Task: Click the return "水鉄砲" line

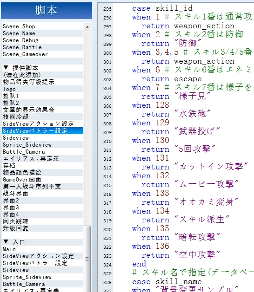Action: 176,114
